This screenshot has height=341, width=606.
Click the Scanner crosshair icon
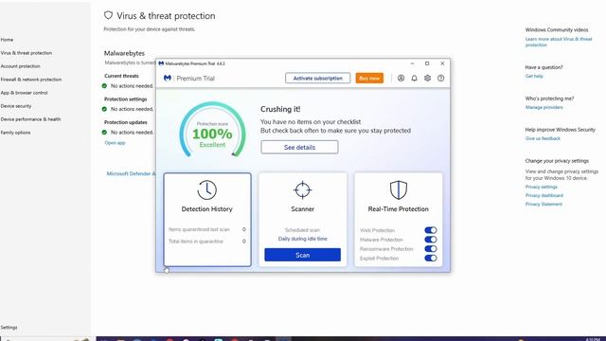pyautogui.click(x=302, y=189)
